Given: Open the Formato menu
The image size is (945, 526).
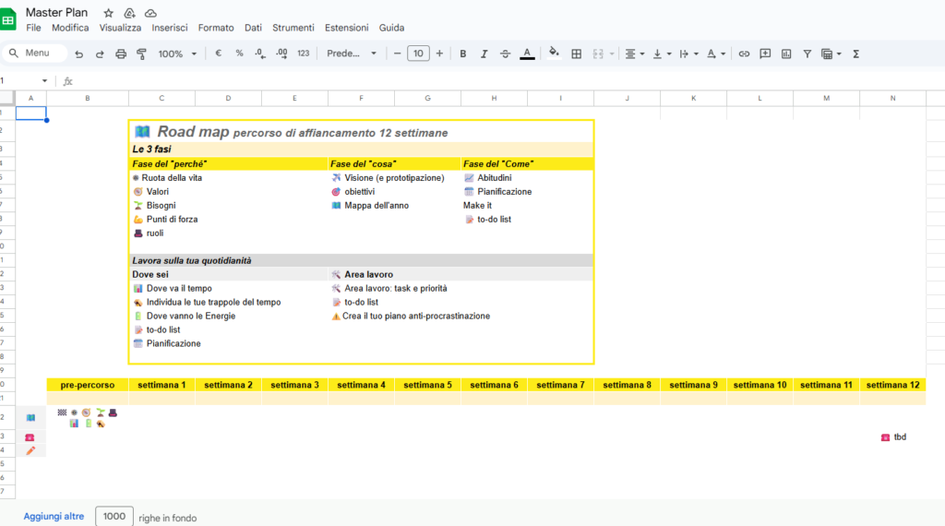Looking at the screenshot, I should coord(216,28).
